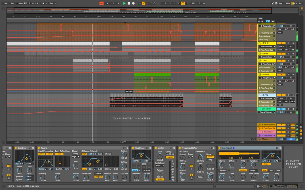Image resolution: width=305 pixels, height=190 pixels.
Task: Select Ins output mode in Beat Repeat
Action: 271,170
